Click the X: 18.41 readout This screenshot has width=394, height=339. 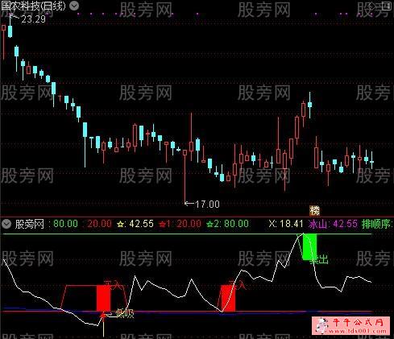pyautogui.click(x=286, y=224)
